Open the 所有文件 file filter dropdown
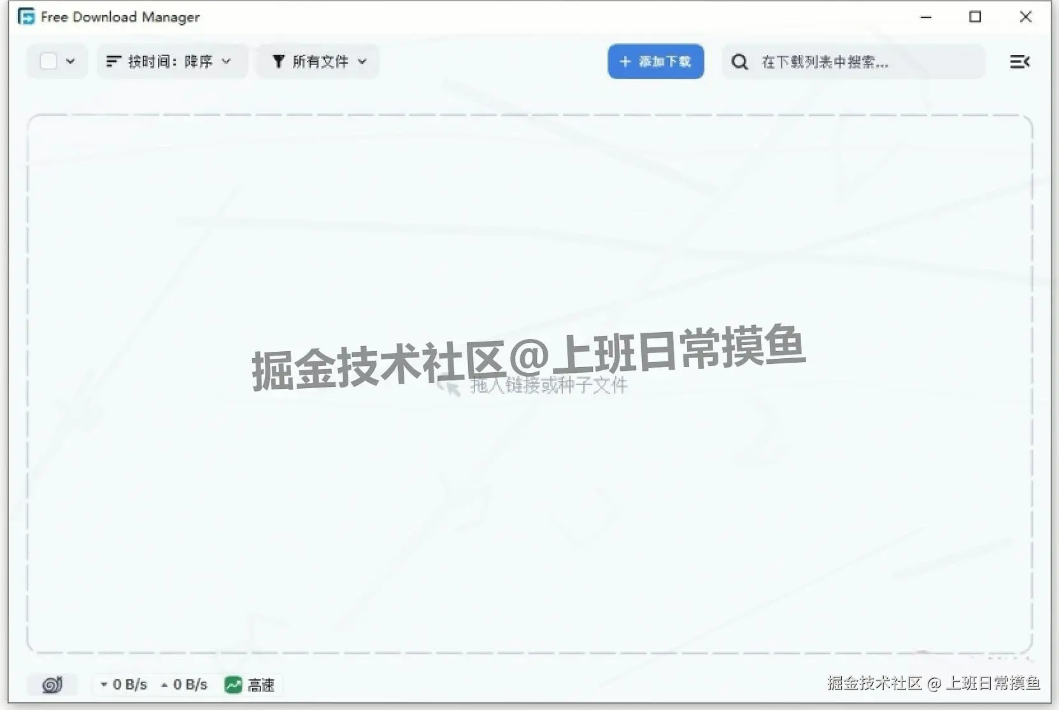Screen dimensions: 1059x710 318,61
